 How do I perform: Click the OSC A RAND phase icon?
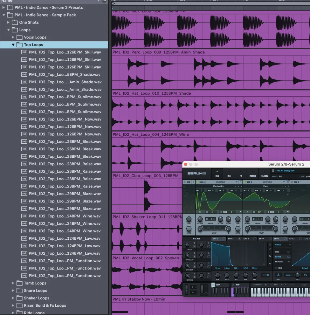(x=221, y=212)
